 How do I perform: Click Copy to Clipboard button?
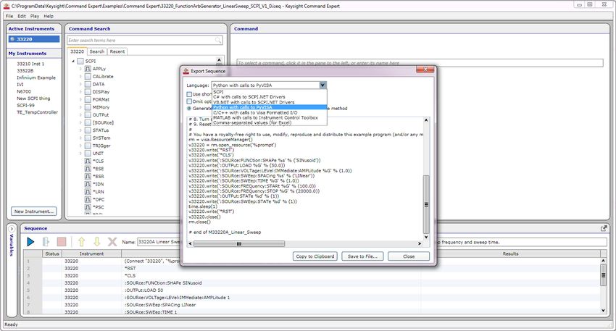(x=315, y=256)
